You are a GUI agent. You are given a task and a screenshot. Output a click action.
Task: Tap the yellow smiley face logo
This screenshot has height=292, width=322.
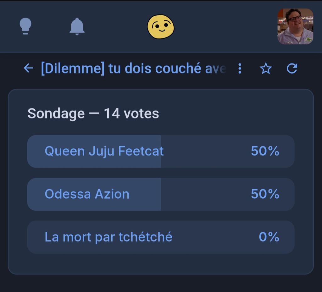point(161,26)
